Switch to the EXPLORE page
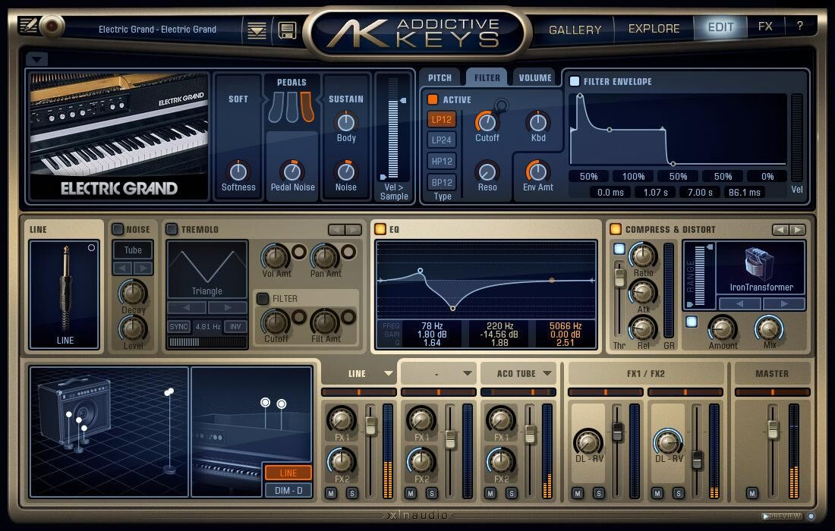Image resolution: width=835 pixels, height=531 pixels. coord(654,29)
